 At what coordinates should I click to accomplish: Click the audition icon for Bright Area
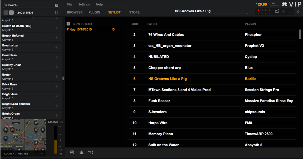click(x=57, y=96)
